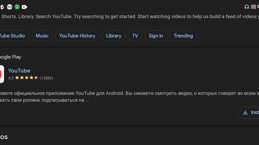Open the red YouTube app icon
This screenshot has height=145, width=259.
click(x=2, y=74)
